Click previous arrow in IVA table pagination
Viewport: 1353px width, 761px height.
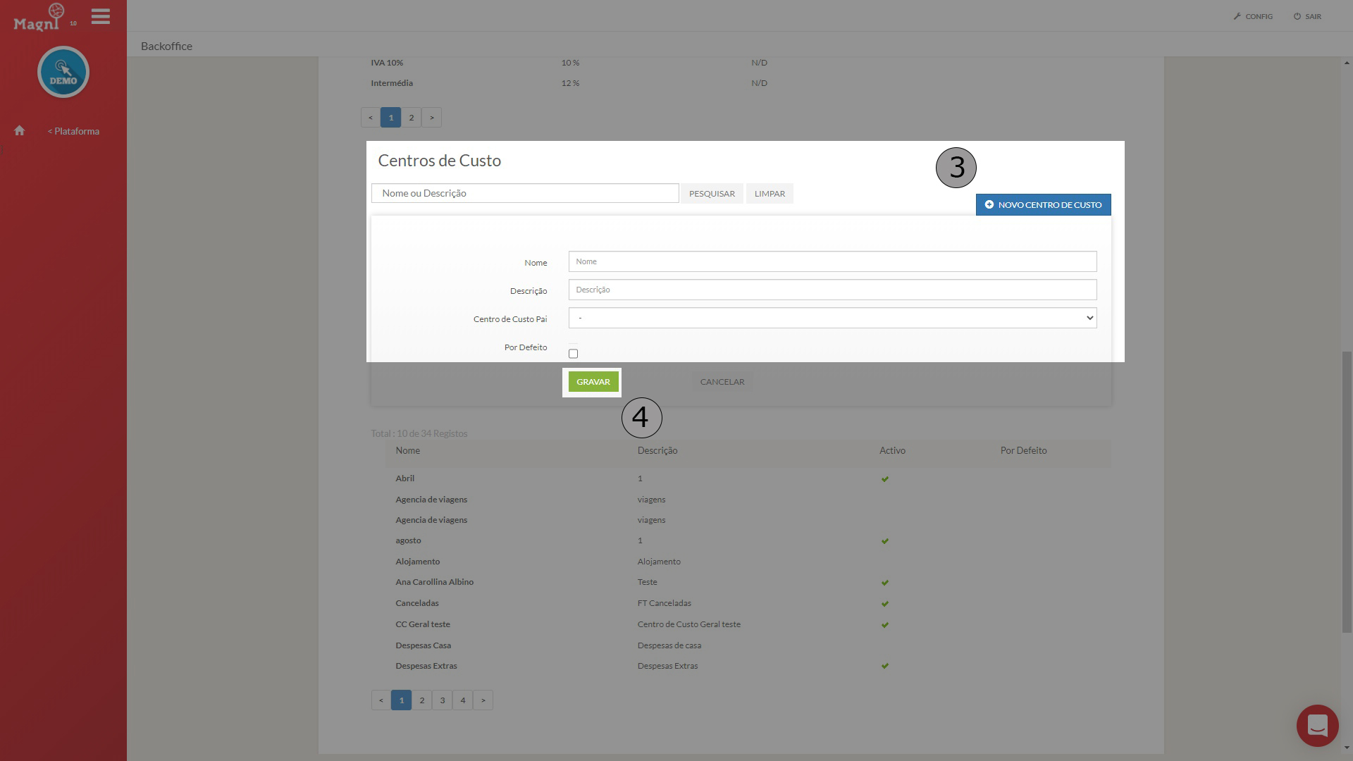pyautogui.click(x=370, y=118)
